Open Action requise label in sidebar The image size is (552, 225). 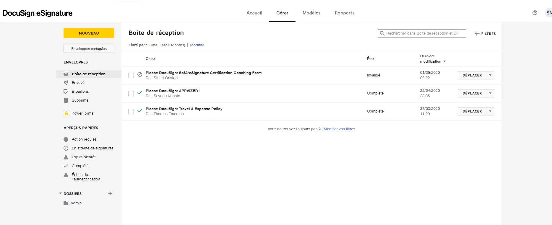(x=84, y=139)
